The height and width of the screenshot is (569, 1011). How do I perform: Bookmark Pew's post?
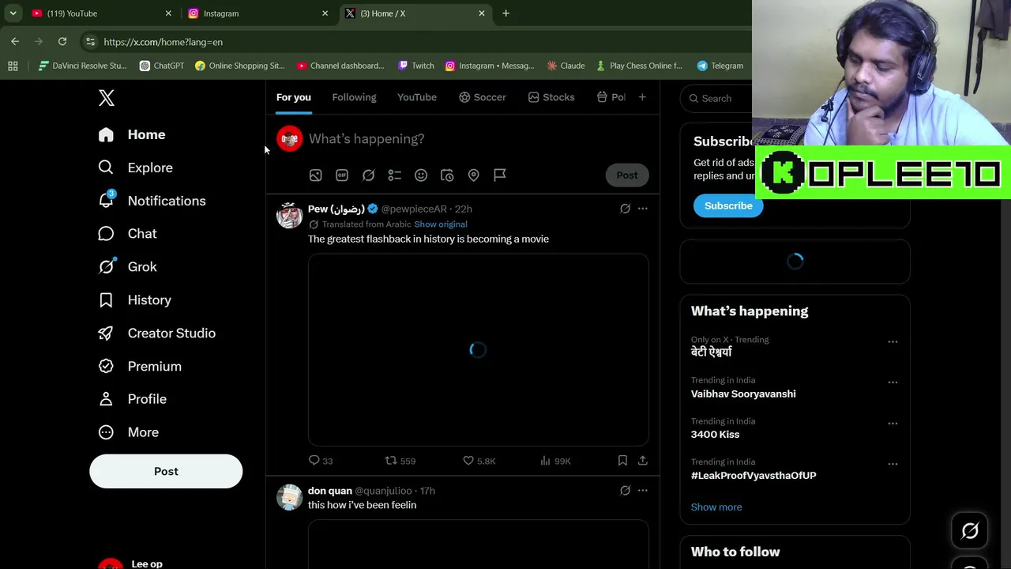pyautogui.click(x=622, y=461)
